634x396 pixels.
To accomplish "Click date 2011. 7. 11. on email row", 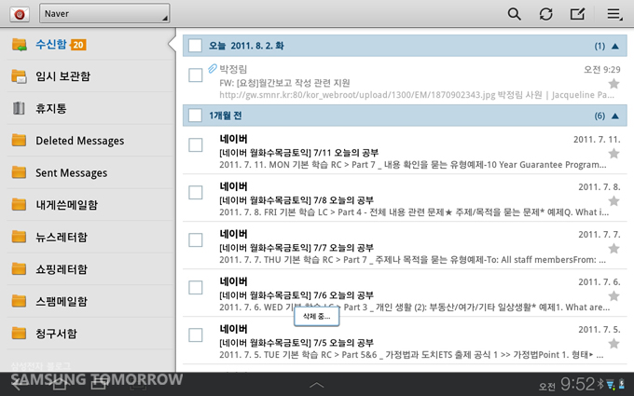I will (x=597, y=140).
